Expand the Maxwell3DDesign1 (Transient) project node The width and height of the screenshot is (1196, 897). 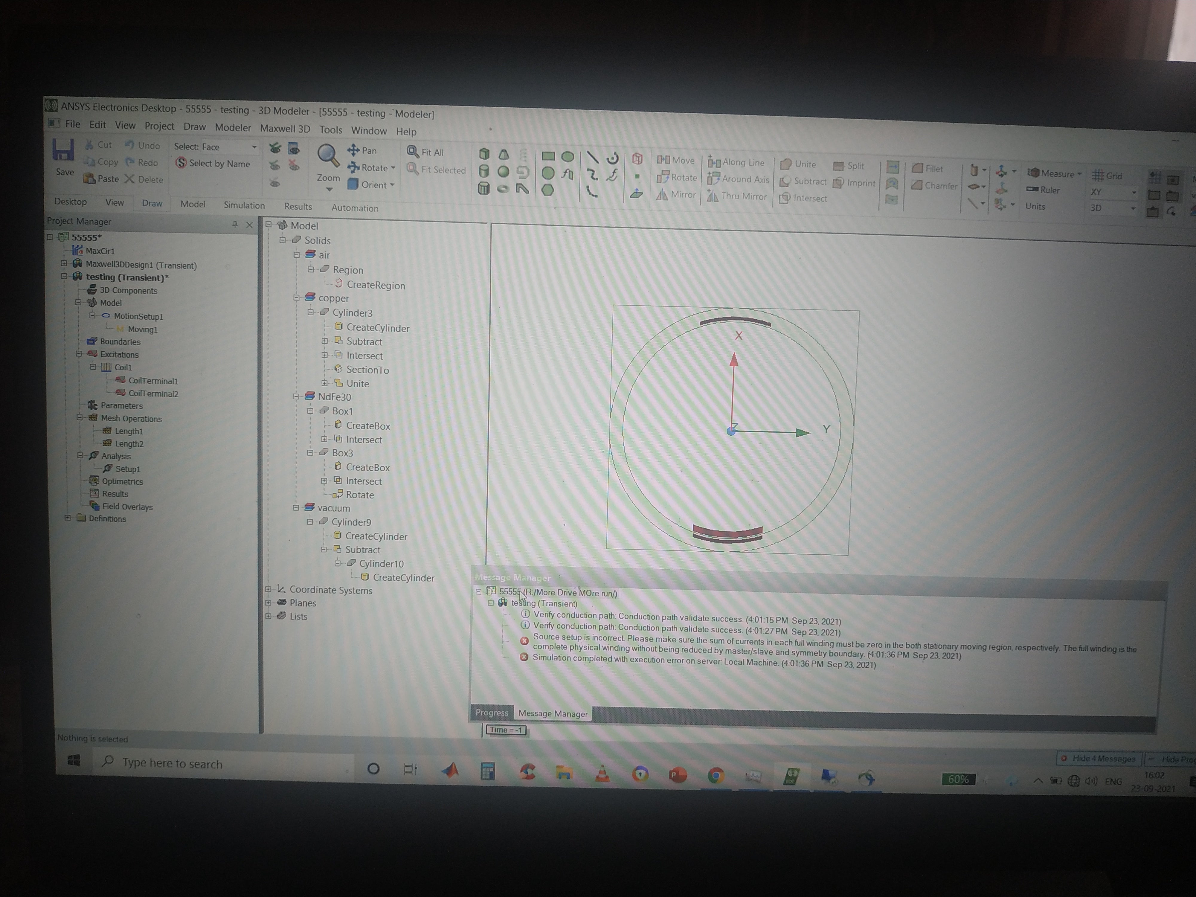click(x=64, y=263)
